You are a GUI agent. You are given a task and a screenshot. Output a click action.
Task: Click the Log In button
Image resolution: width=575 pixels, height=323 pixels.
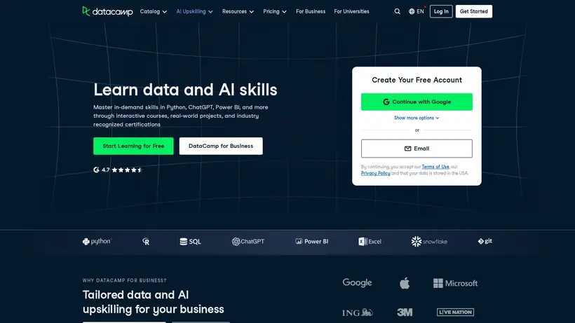coord(441,11)
